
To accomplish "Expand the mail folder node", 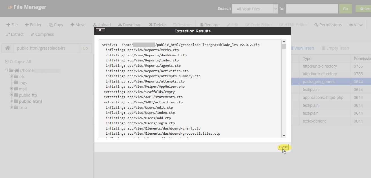I will [x=12, y=89].
